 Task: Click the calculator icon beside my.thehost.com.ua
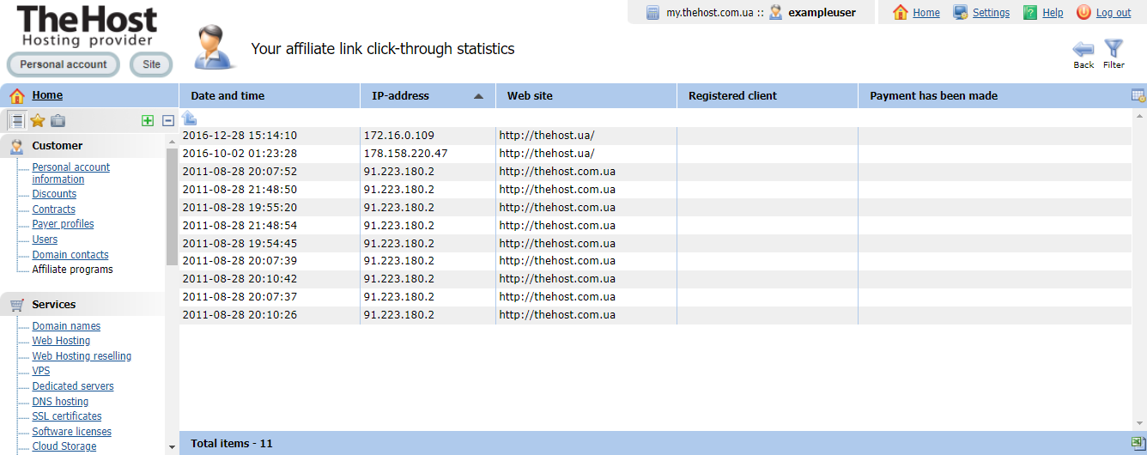652,12
